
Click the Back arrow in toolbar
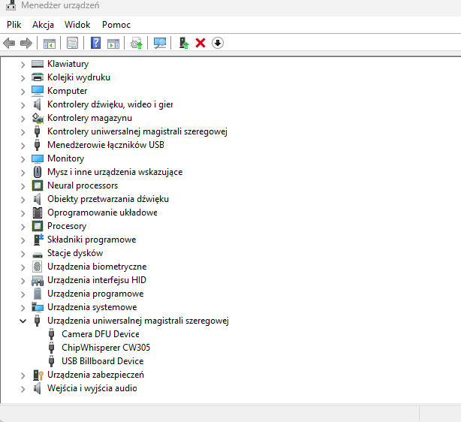[x=9, y=43]
